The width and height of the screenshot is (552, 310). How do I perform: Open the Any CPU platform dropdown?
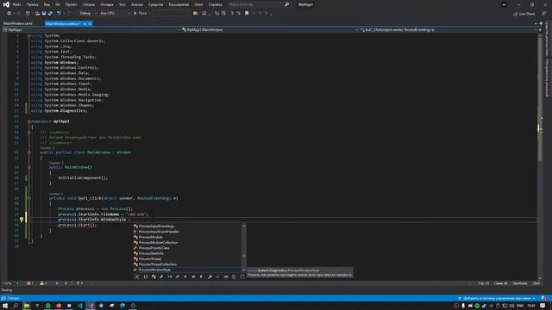(115, 13)
